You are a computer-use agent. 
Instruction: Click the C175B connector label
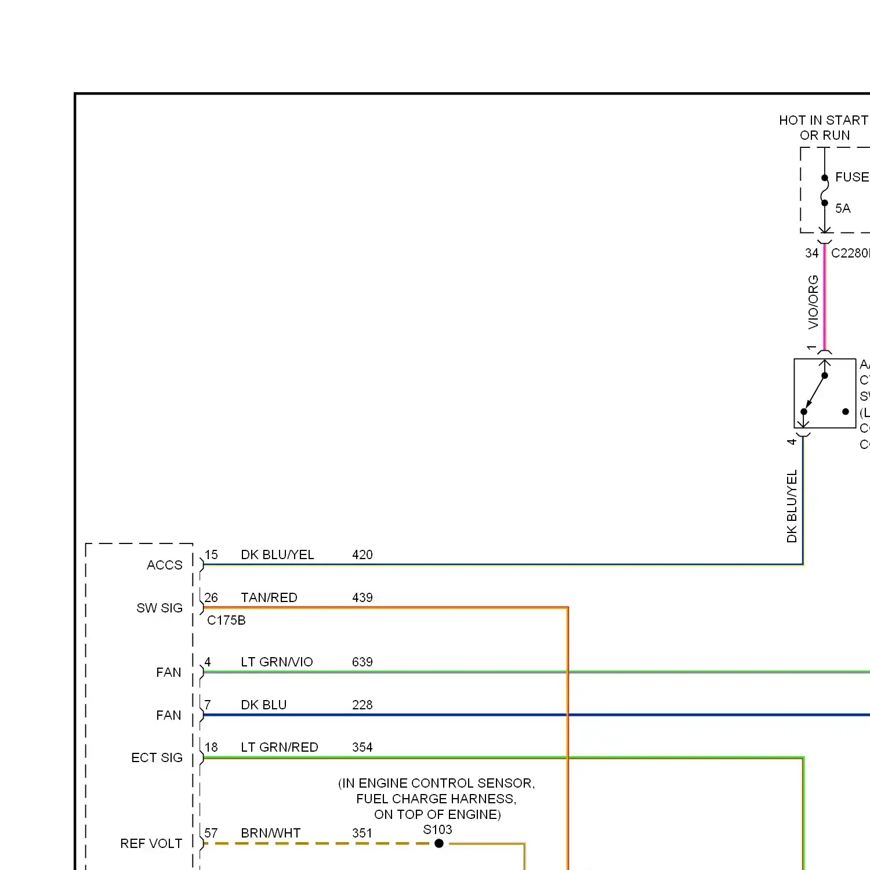[x=226, y=620]
